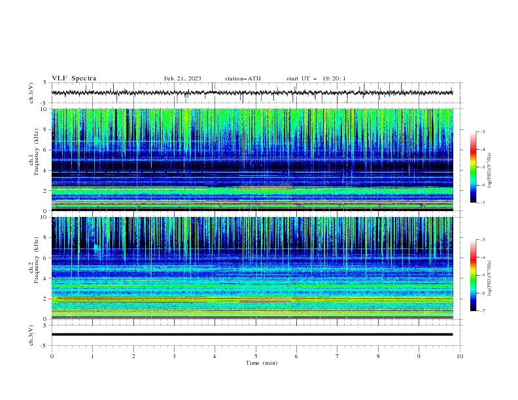
Task: Click the "VLF Spectra" plot title
Action: [74, 78]
